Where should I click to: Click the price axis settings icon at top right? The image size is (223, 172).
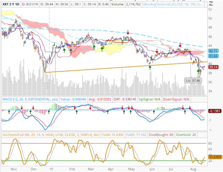pyautogui.click(x=211, y=3)
